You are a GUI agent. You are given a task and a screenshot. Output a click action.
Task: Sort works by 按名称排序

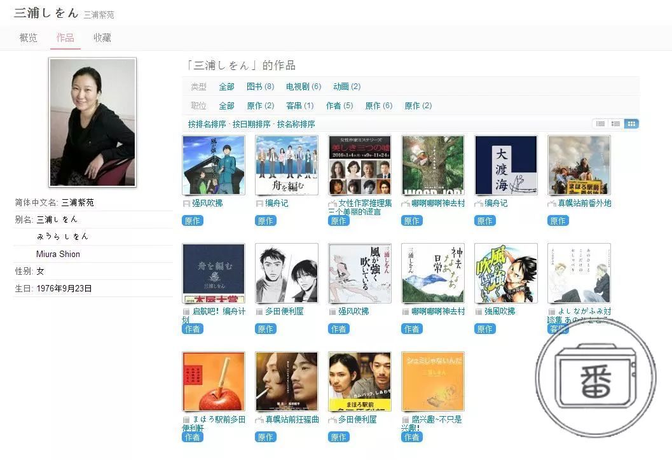(296, 124)
